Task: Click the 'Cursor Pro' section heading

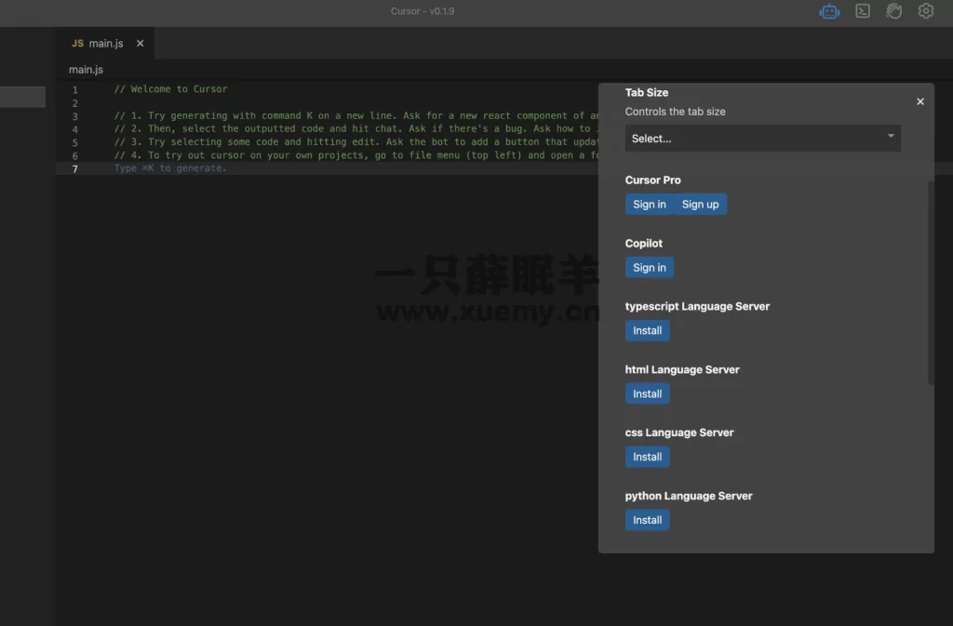Action: coord(652,180)
